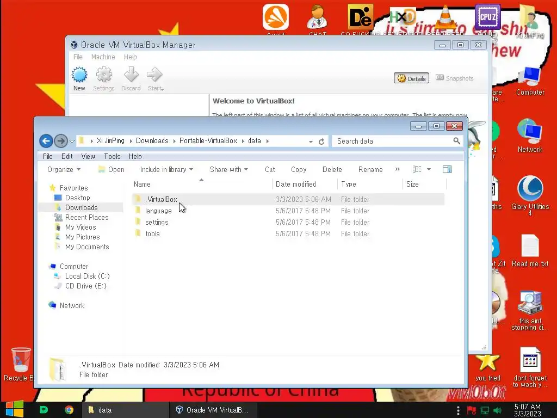Screen dimensions: 557x418
Task: Click the Read me.txt desktop icon
Action: tap(530, 251)
